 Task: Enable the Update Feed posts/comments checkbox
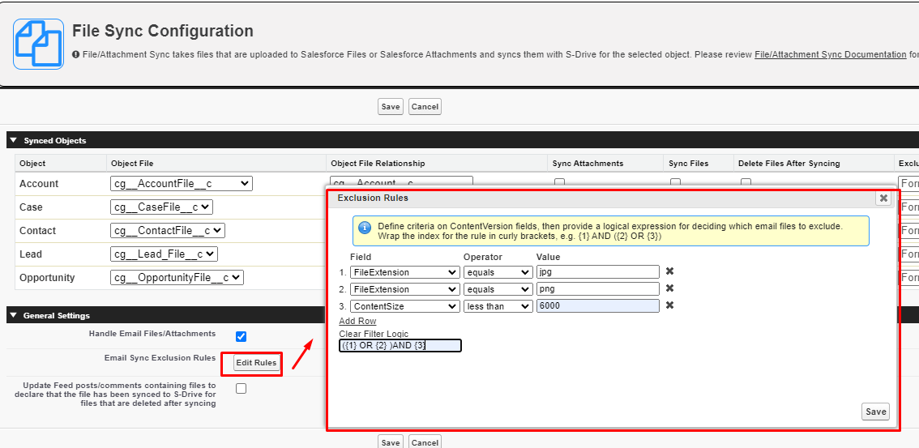(241, 389)
